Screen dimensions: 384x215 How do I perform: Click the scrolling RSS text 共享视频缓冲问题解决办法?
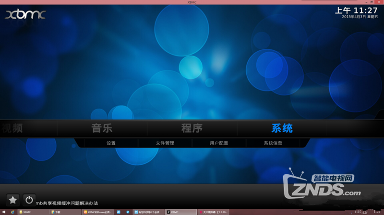(x=70, y=204)
